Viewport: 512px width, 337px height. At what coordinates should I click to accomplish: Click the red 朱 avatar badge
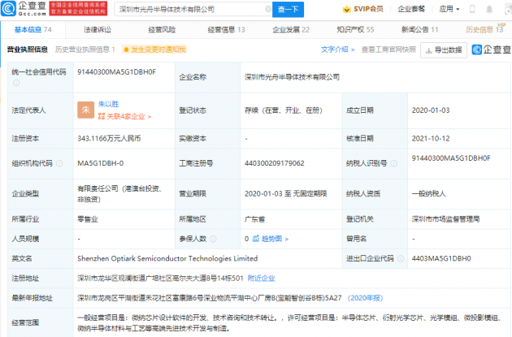click(85, 109)
